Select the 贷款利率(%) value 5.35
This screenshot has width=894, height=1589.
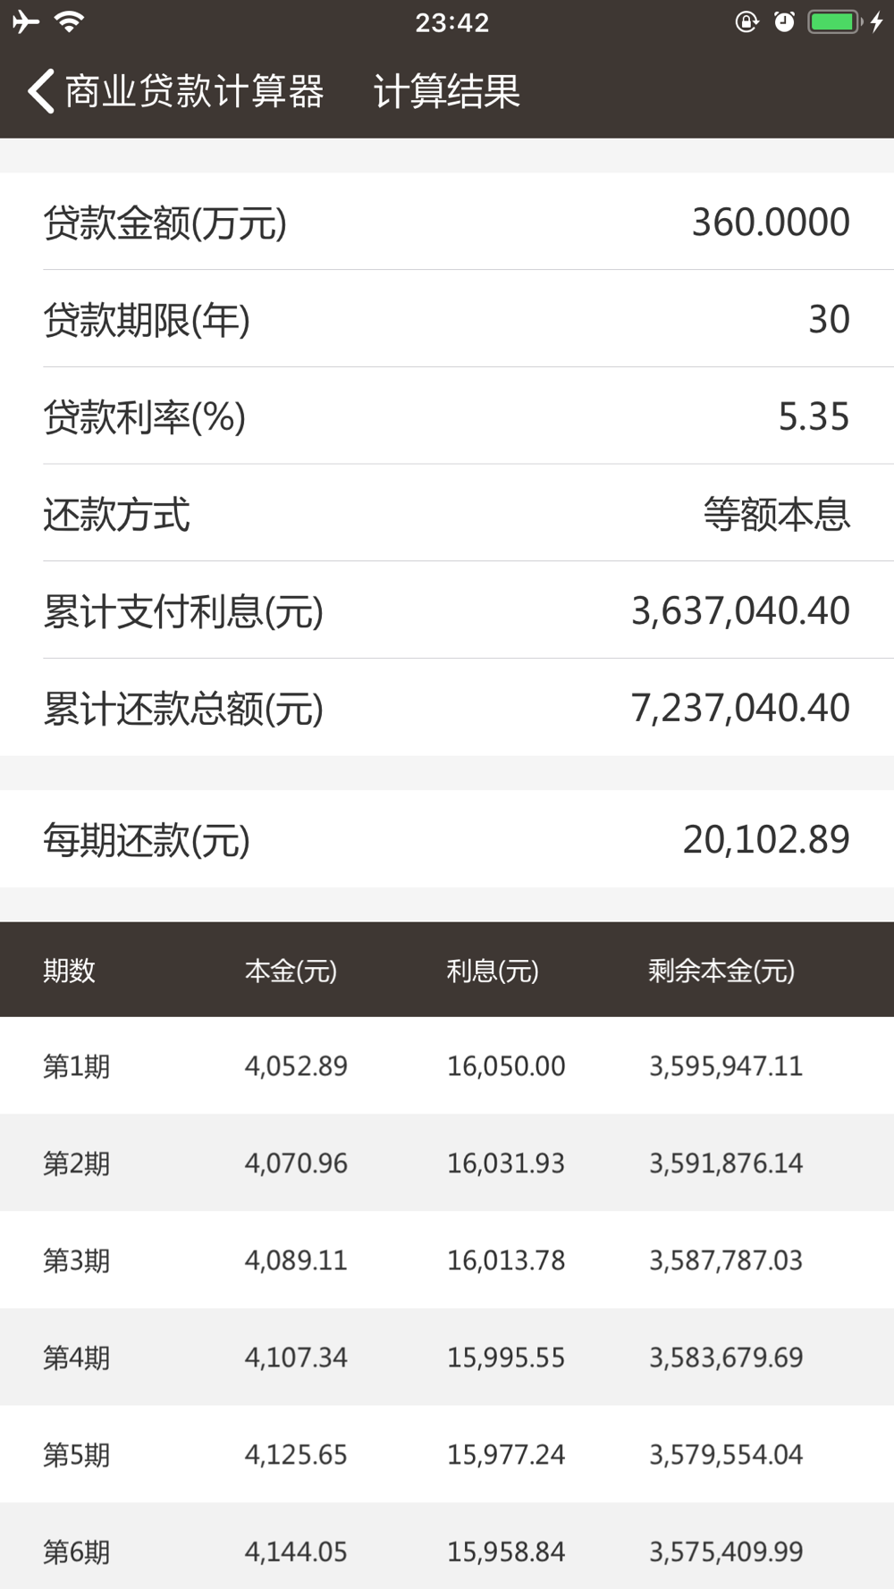click(x=814, y=416)
